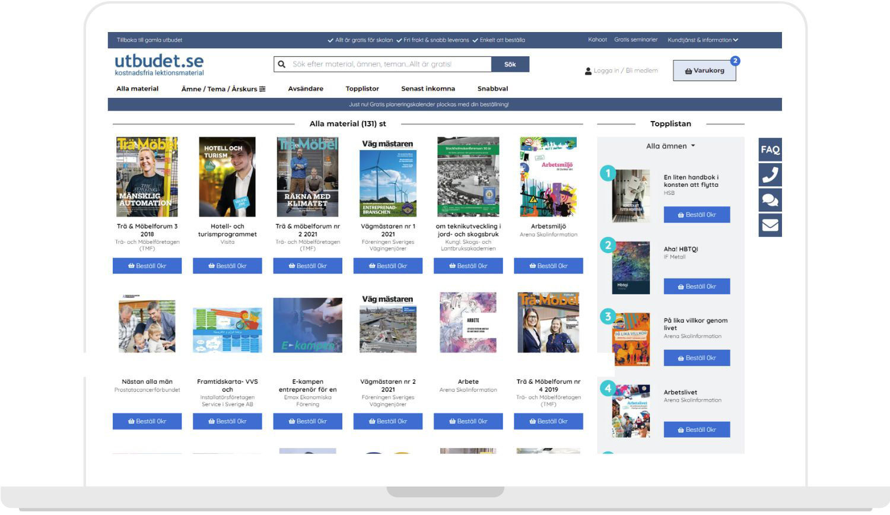
Task: Open På lika villkor Topplistan cover
Action: coord(631,339)
